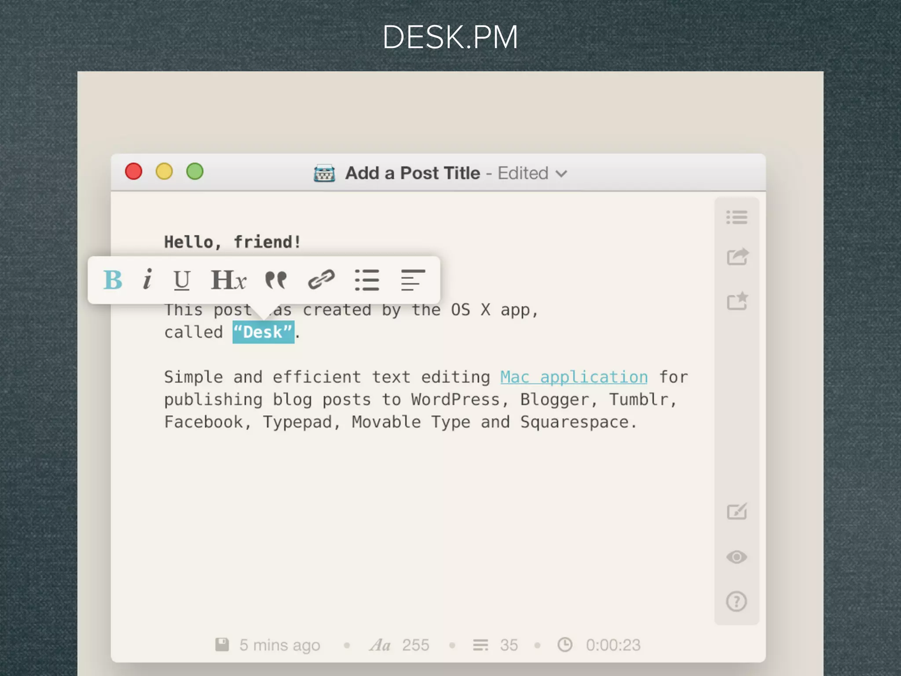Click the share arrow icon in sidebar
The width and height of the screenshot is (901, 676).
[x=737, y=256]
